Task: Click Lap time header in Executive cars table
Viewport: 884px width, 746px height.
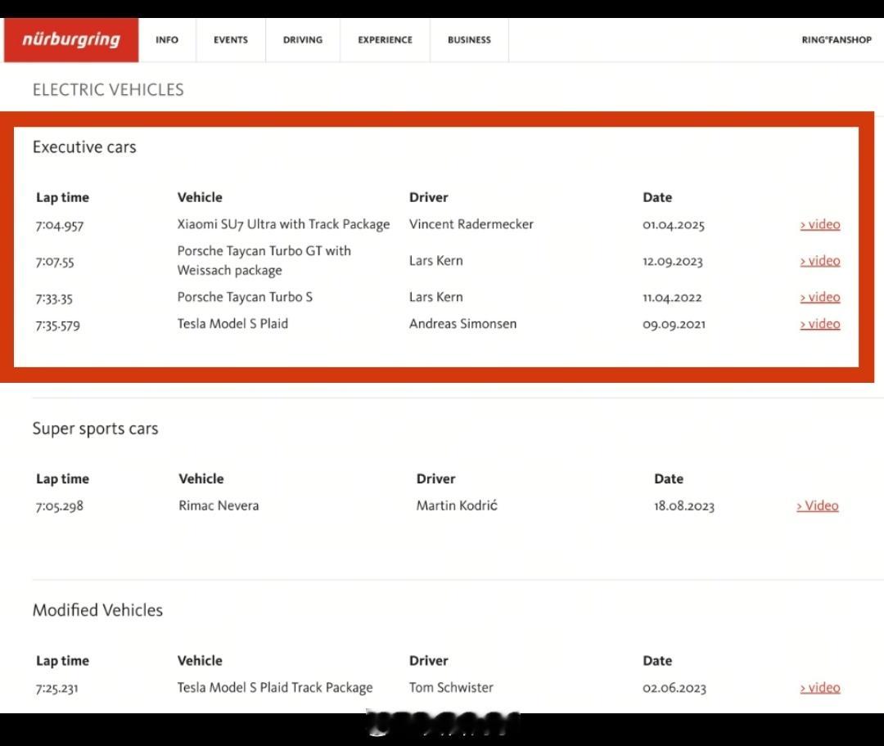Action: tap(62, 198)
